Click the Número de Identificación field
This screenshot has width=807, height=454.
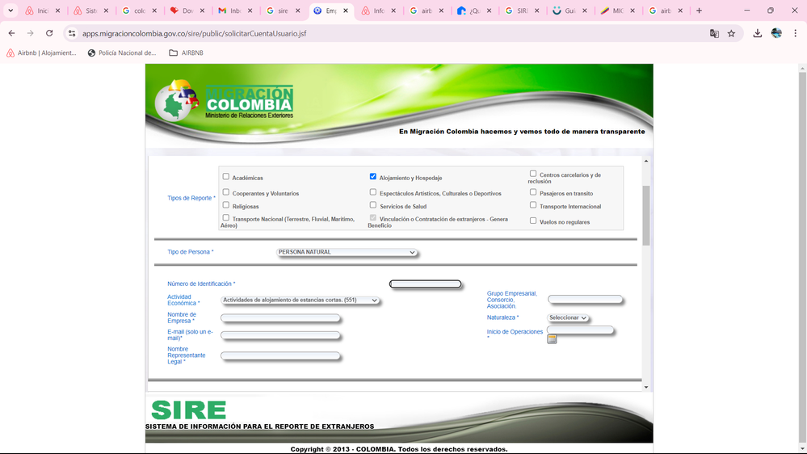pos(426,284)
